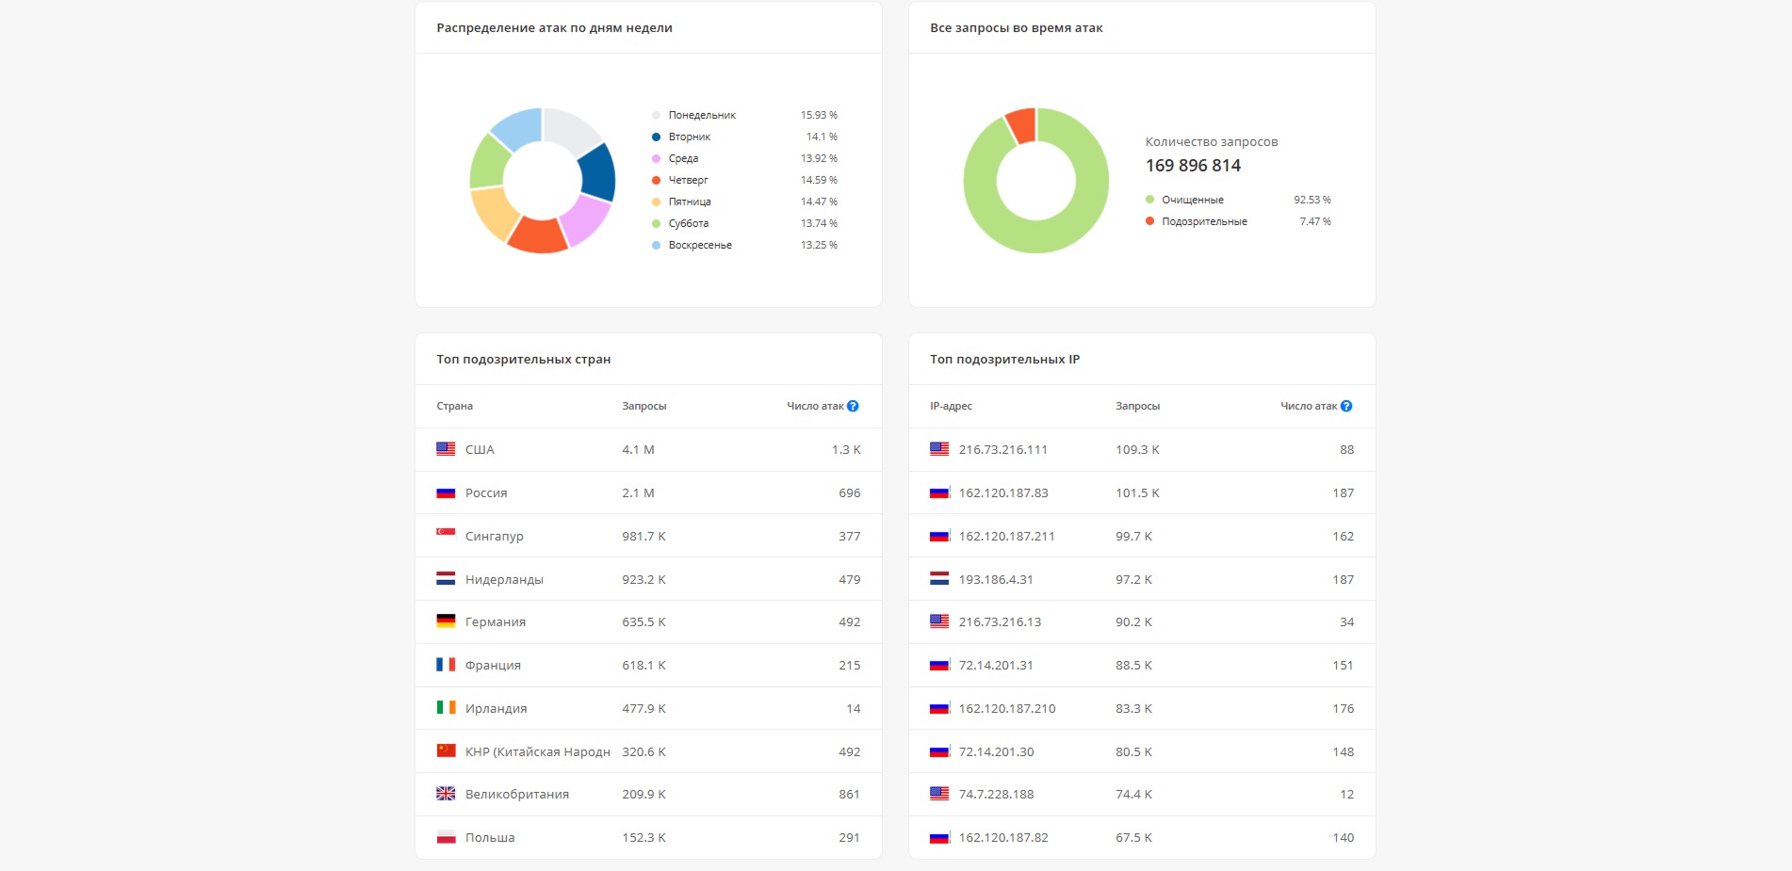1792x871 pixels.
Task: Click the IP-адрес column header
Action: click(951, 406)
